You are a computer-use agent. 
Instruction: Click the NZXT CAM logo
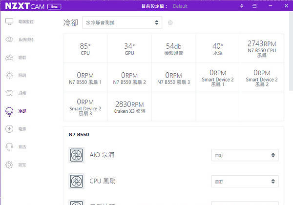(25, 6)
